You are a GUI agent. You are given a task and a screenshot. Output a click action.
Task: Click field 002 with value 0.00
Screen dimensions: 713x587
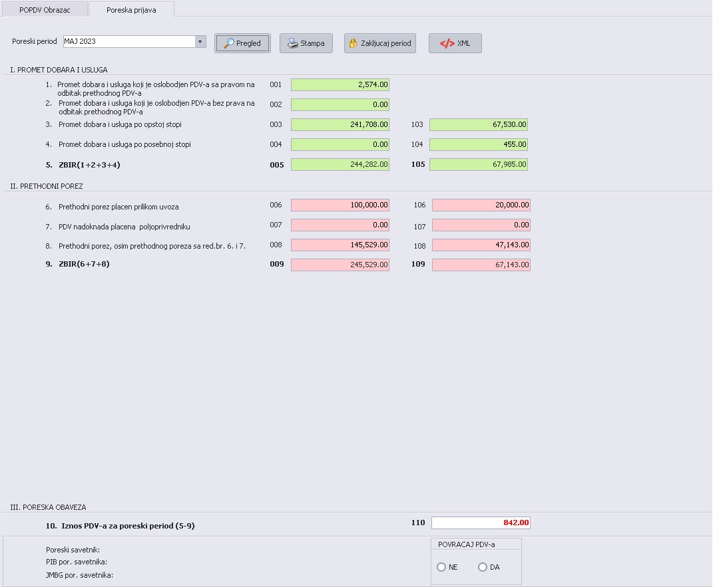(x=340, y=104)
